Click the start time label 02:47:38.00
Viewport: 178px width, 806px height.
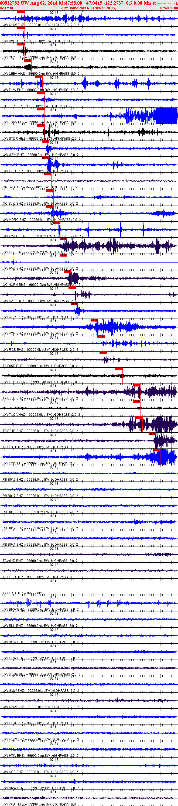[9, 8]
